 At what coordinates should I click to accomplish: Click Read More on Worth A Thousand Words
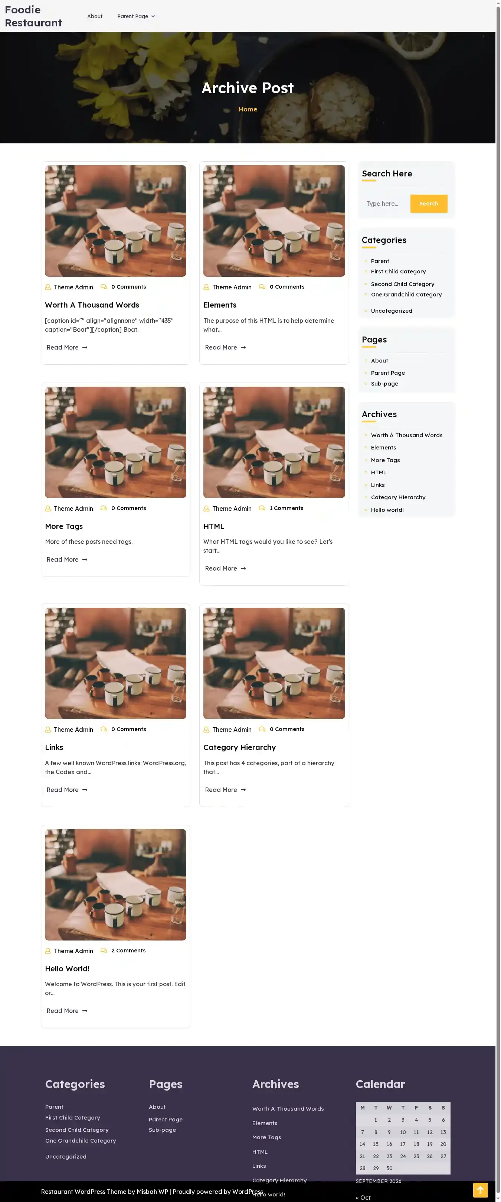67,347
